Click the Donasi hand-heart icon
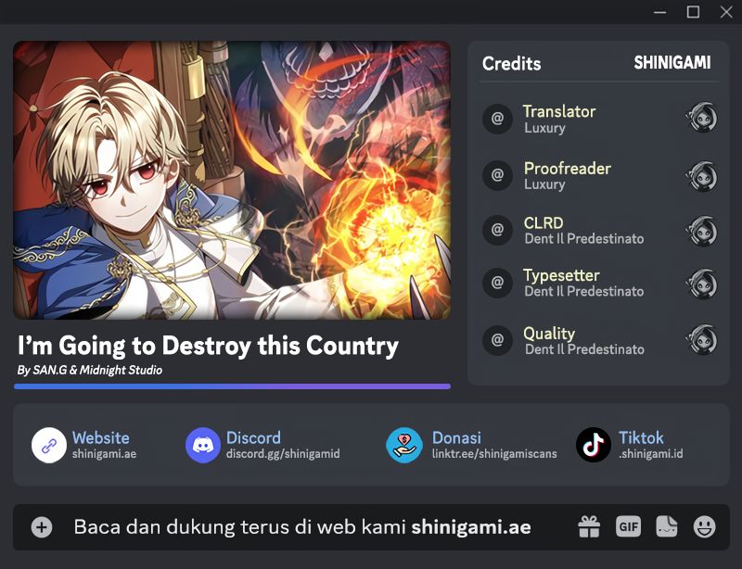Image resolution: width=742 pixels, height=569 pixels. [404, 445]
